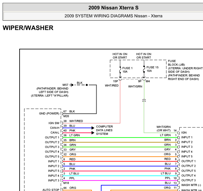This screenshot has height=191, width=203.
Task: Click the '32 ORG' pin label
Action: 70,154
